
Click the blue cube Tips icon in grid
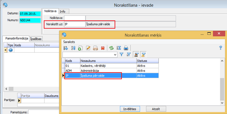[10, 50]
